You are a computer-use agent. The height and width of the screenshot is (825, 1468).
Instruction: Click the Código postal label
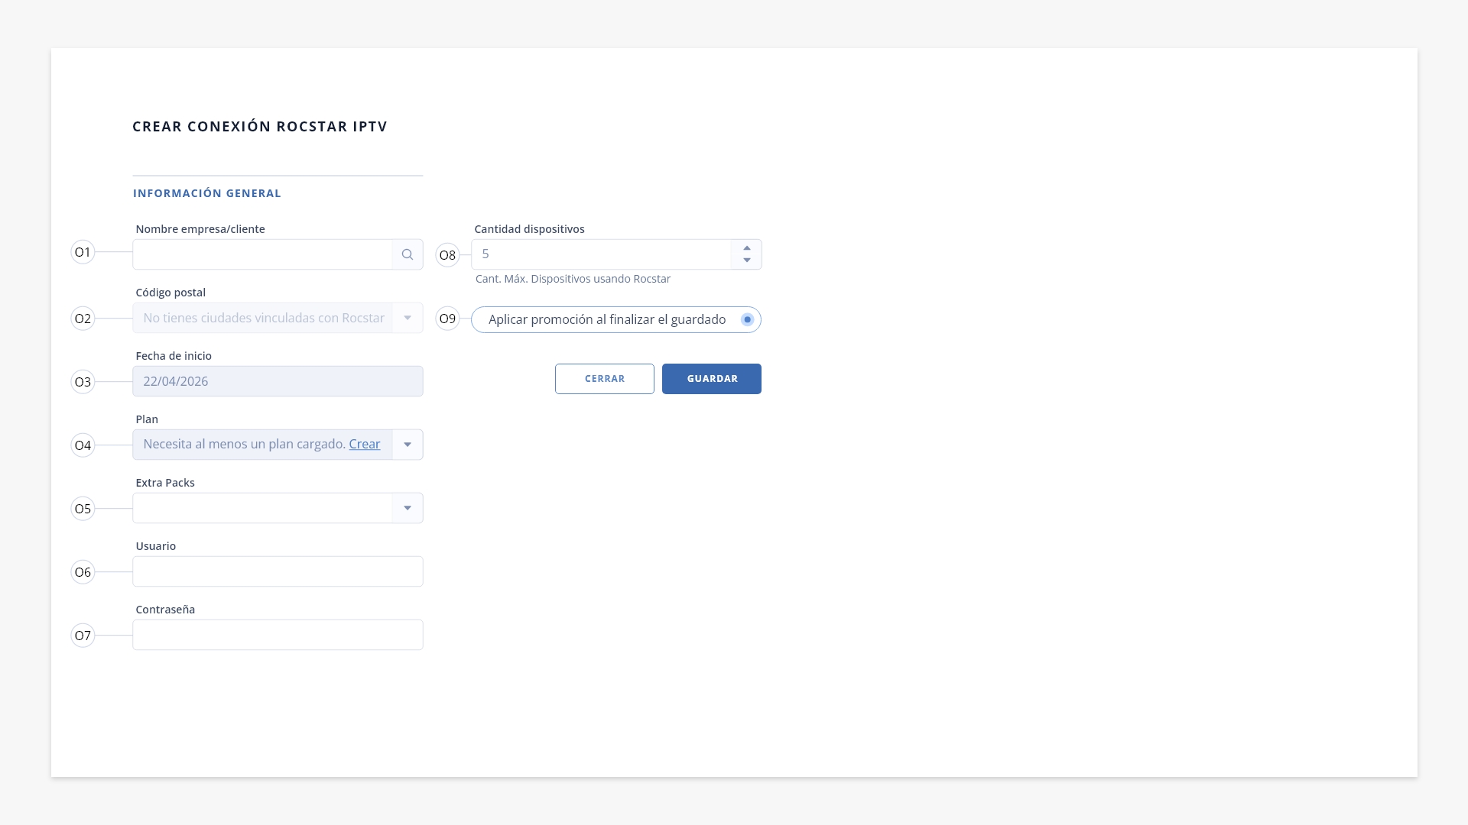(171, 293)
